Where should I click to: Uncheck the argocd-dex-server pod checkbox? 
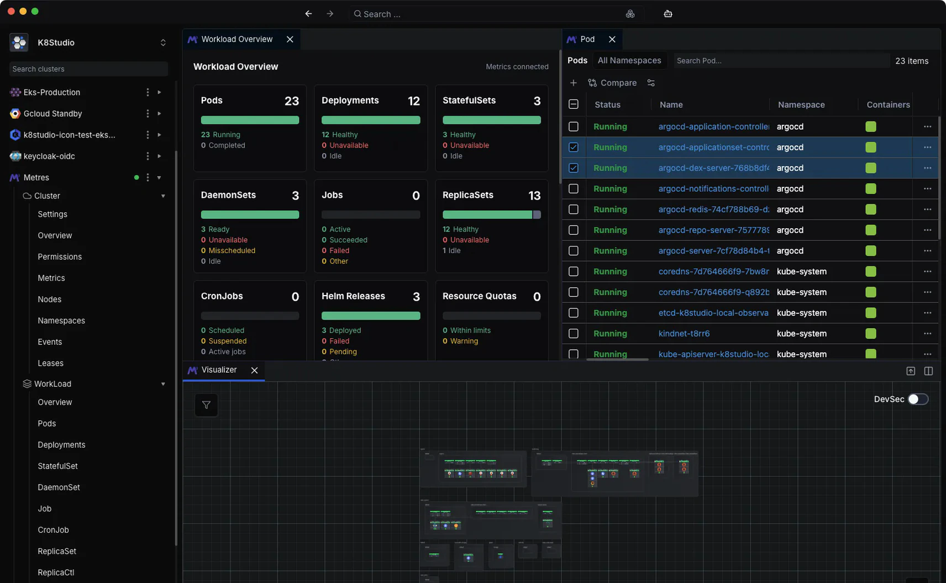click(x=574, y=168)
